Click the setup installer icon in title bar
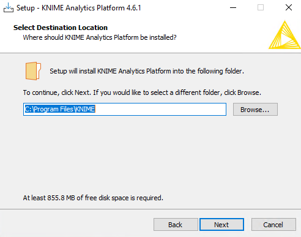 point(9,8)
